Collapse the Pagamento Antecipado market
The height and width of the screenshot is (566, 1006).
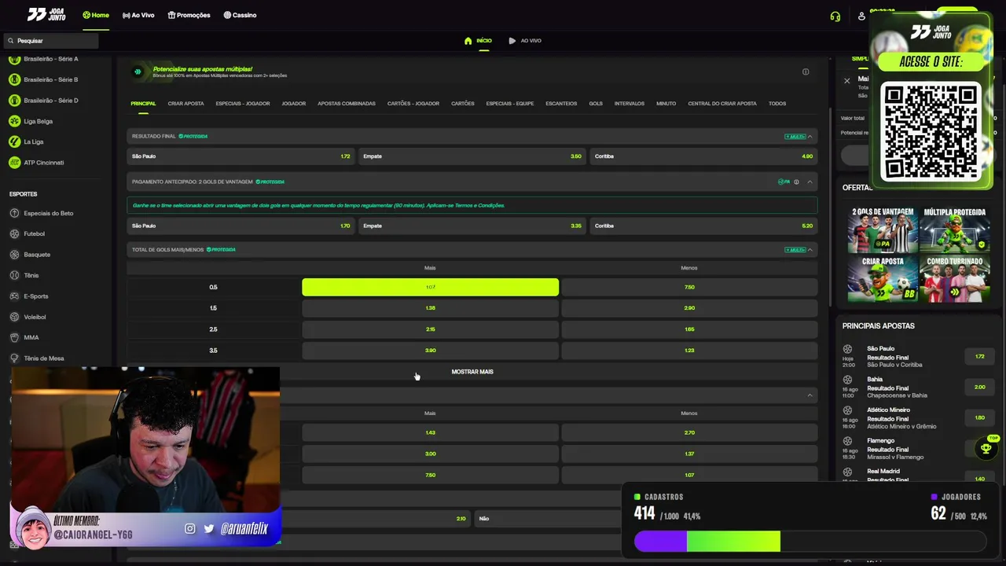810,182
